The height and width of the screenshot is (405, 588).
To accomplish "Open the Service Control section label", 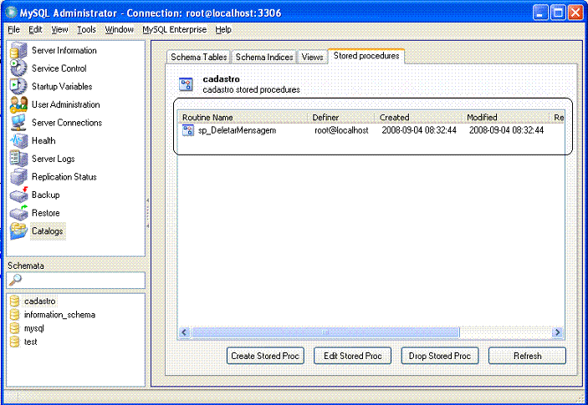I will pos(59,68).
